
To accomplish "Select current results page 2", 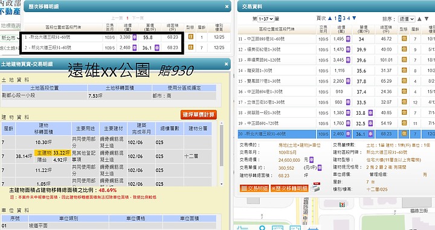I will point(340,18).
